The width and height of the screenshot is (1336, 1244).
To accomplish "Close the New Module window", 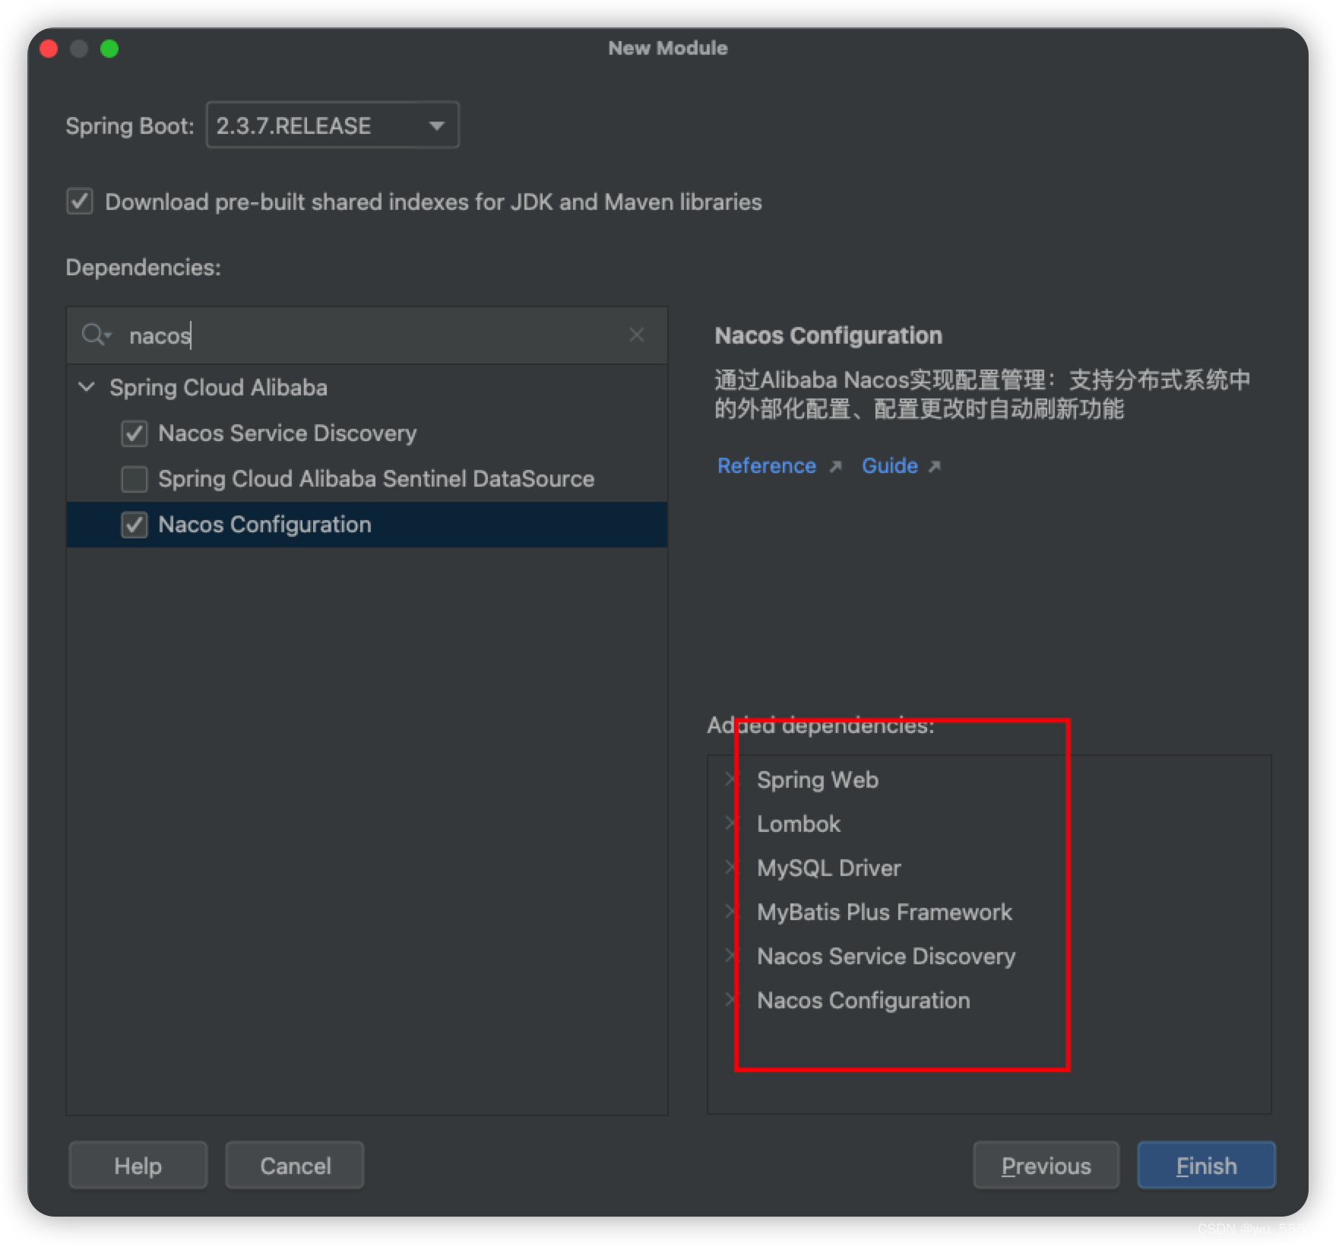I will [49, 49].
